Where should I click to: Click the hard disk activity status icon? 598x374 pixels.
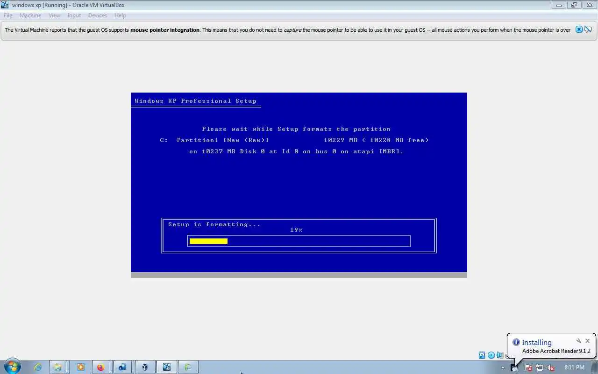[482, 355]
